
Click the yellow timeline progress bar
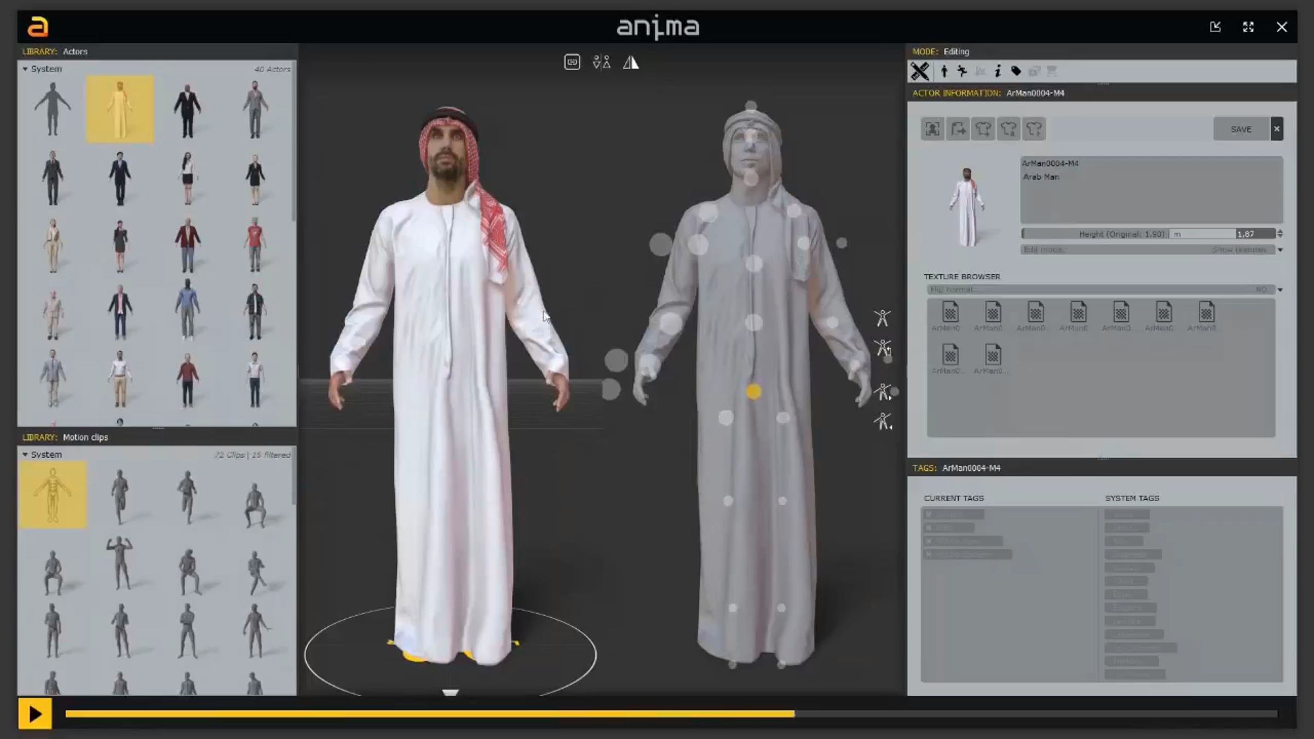tap(429, 713)
